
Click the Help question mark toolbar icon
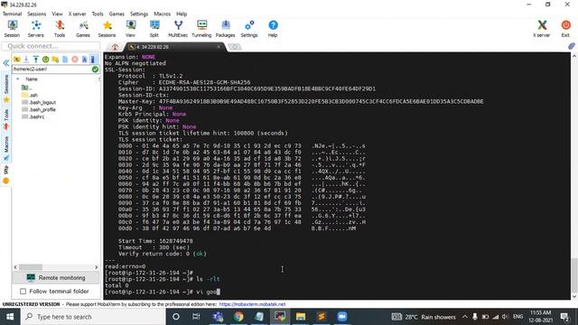point(273,29)
